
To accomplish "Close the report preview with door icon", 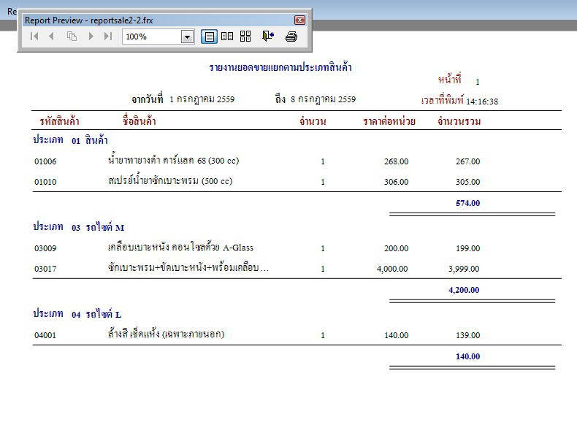I will pos(268,36).
